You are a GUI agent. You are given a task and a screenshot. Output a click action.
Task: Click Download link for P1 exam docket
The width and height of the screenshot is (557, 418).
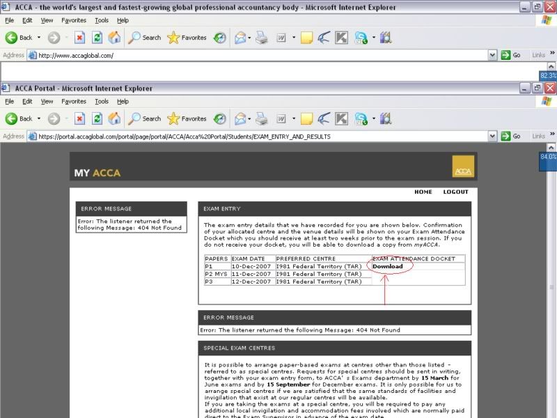tap(388, 266)
